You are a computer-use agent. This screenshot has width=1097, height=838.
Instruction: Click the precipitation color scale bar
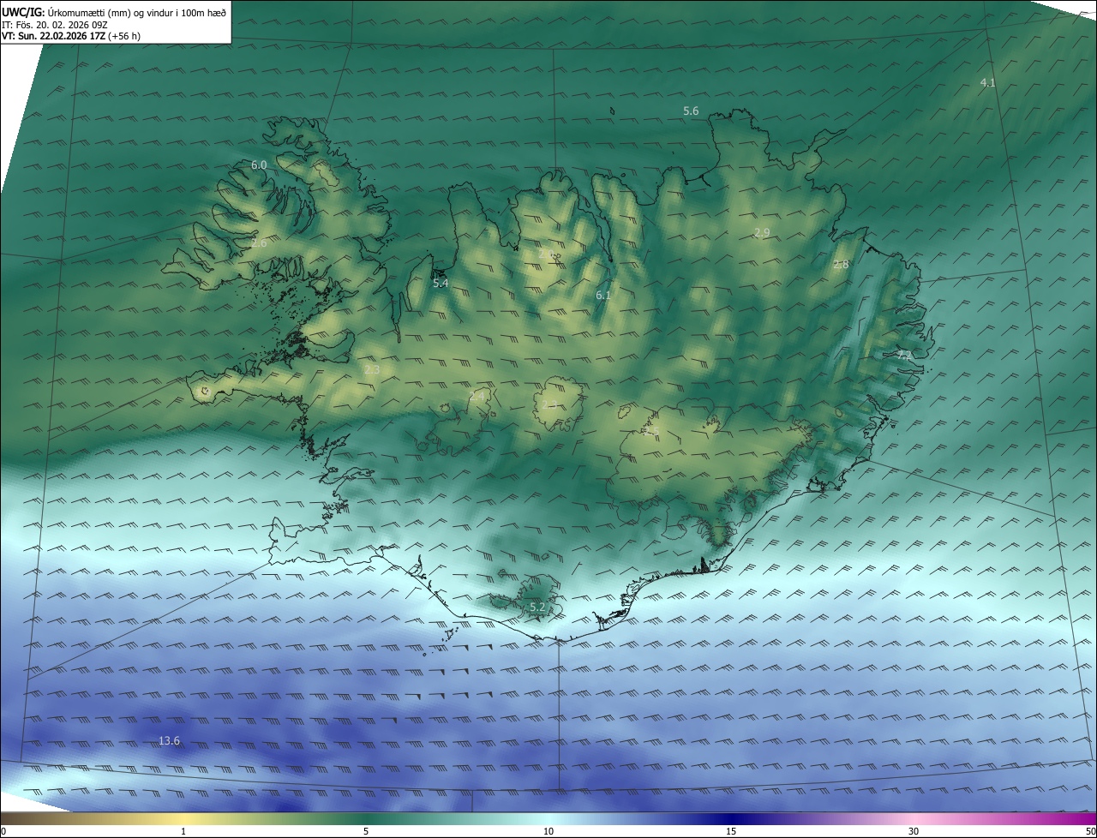(548, 818)
